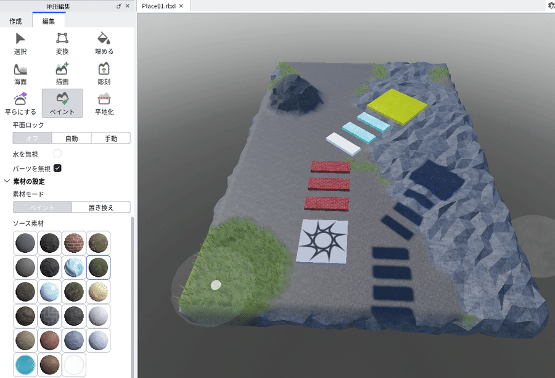Screen dimensions: 555x378
Task: Select the herringbone pavement material swatch
Action: click(49, 316)
